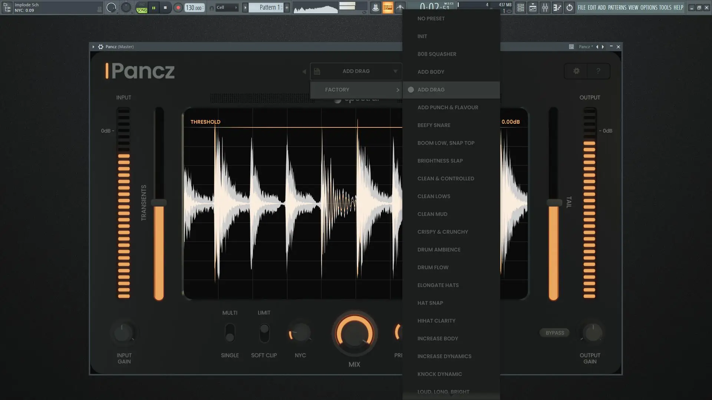The width and height of the screenshot is (712, 400).
Task: Toggle the Limit/Soft Clip switch
Action: click(264, 333)
